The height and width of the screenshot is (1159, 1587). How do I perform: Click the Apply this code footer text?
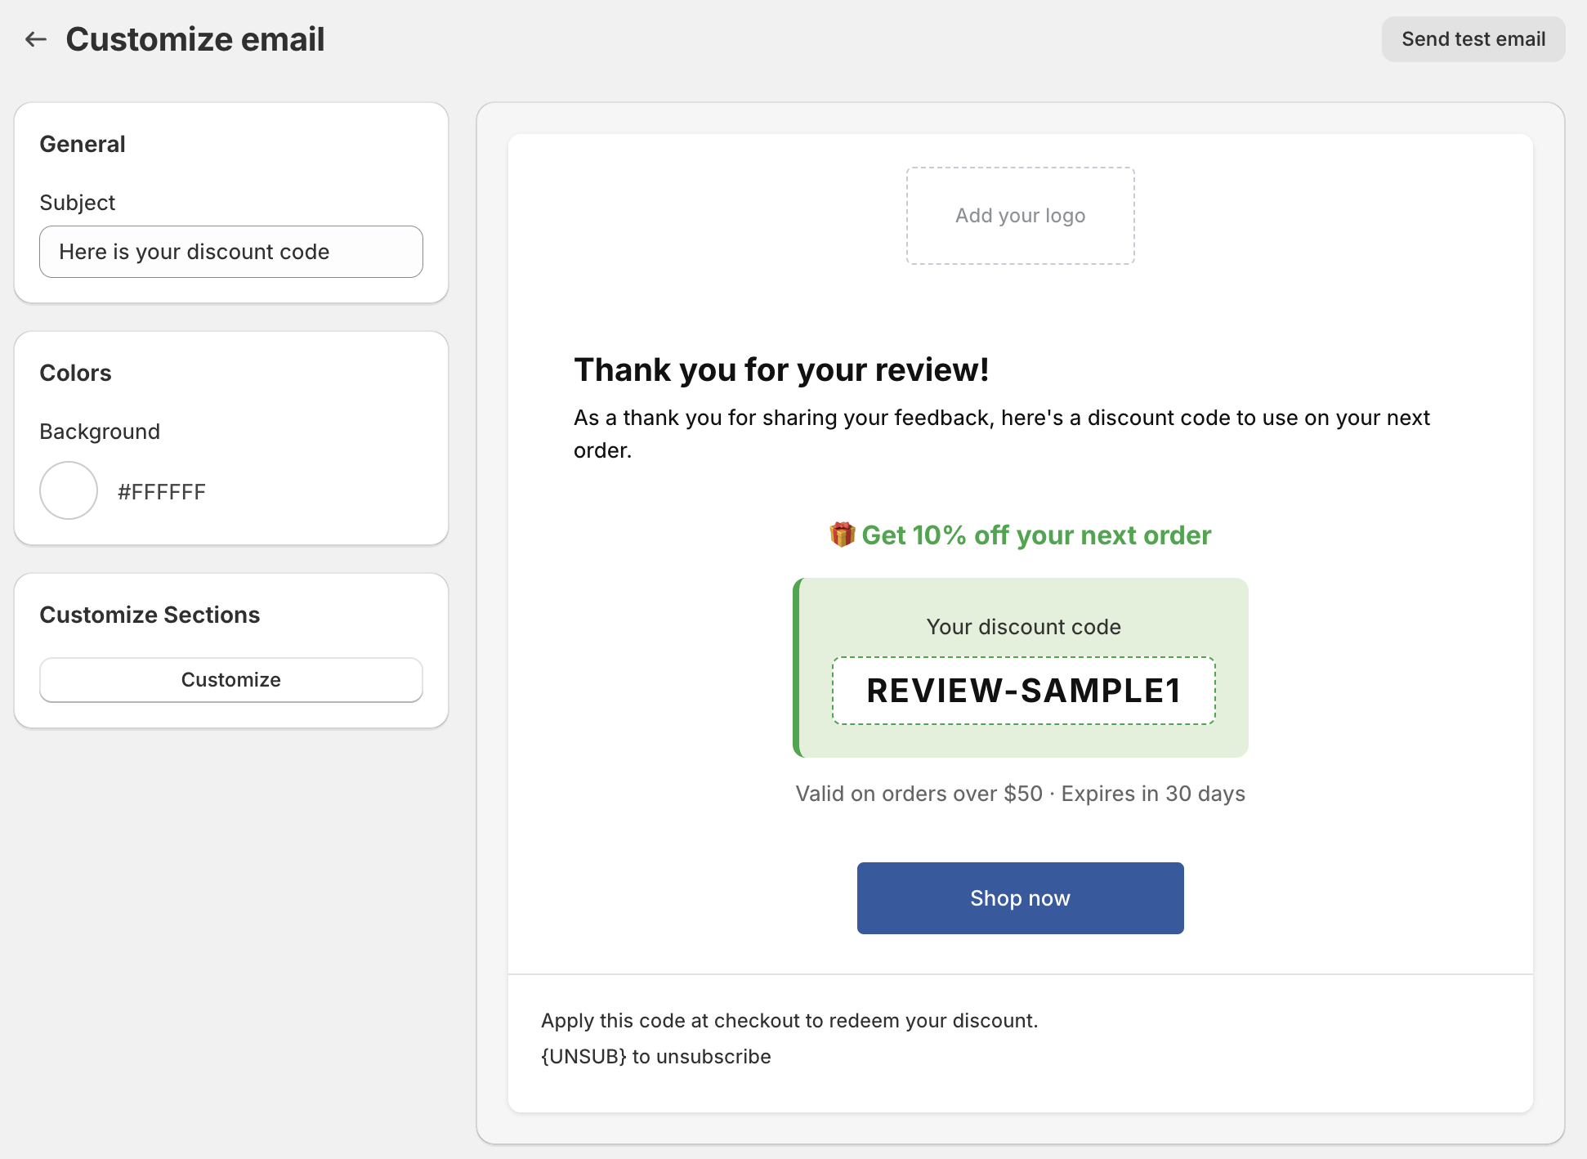pyautogui.click(x=789, y=1020)
